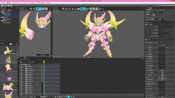Screen dimensions: 175x98
Task: Zoom out the timeline with magnifier icon
Action: pos(74,97)
